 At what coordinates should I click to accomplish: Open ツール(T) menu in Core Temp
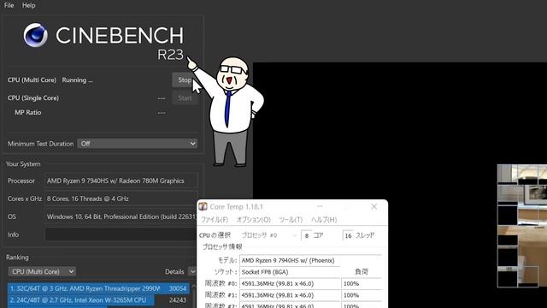tap(291, 220)
